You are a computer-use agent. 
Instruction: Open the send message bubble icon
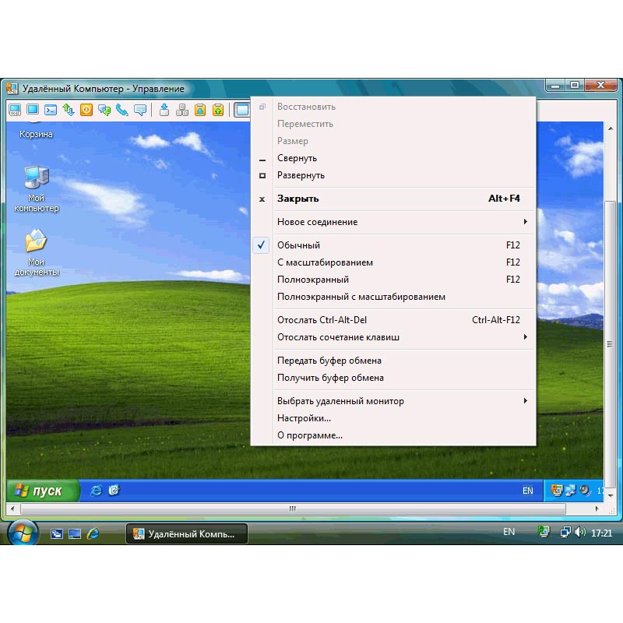140,110
